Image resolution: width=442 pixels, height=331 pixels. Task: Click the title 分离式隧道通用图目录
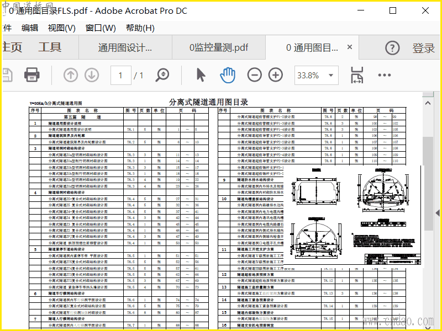click(x=208, y=102)
